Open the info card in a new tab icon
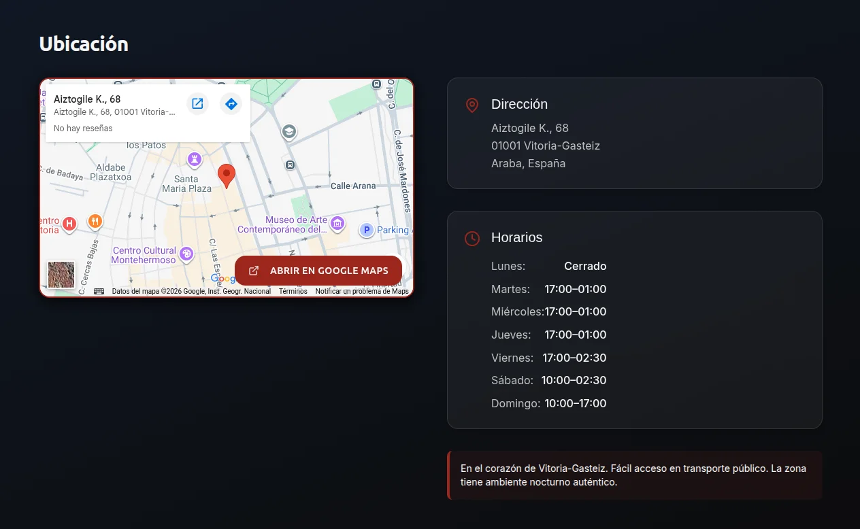The image size is (860, 529). (197, 103)
